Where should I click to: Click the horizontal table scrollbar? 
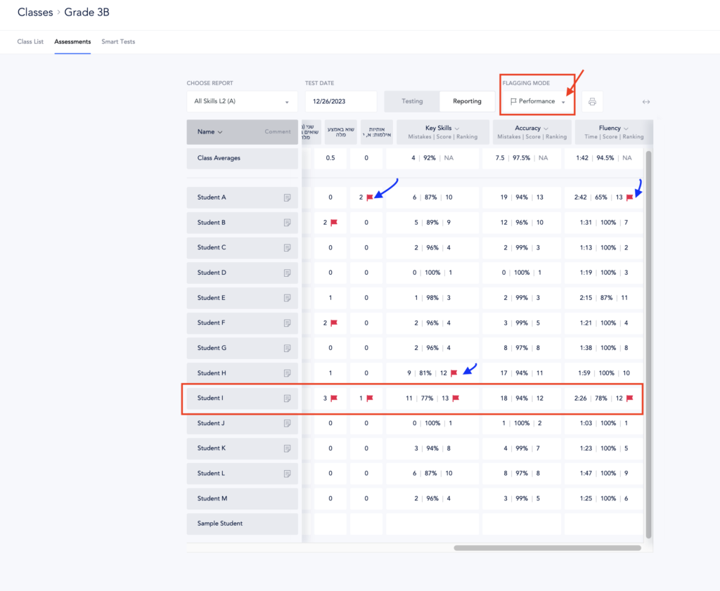pyautogui.click(x=547, y=547)
